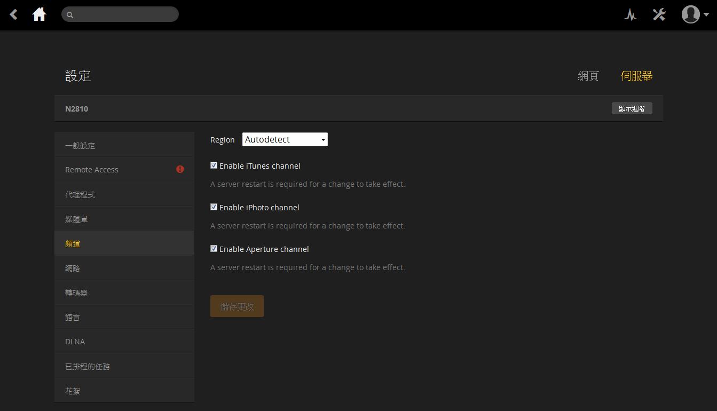This screenshot has height=411, width=717.
Task: Open 媒體庫 in the sidebar
Action: 124,219
